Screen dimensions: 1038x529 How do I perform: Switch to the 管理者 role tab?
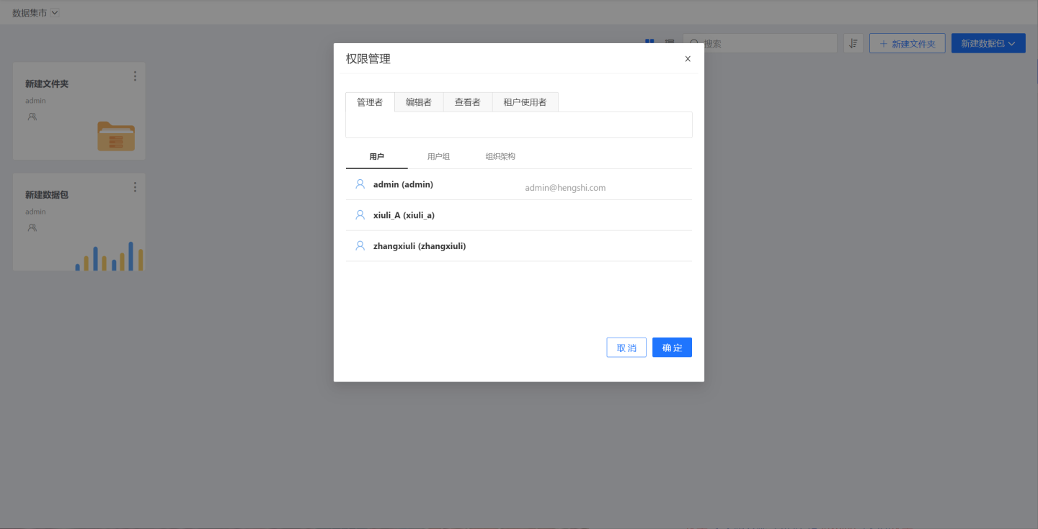click(x=370, y=102)
